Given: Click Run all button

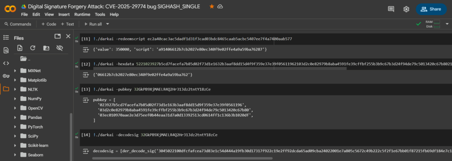Looking at the screenshot, I should coord(93,24).
